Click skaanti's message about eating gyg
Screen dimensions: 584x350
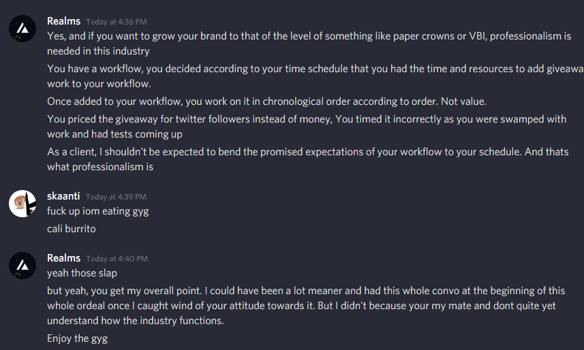[x=97, y=211]
